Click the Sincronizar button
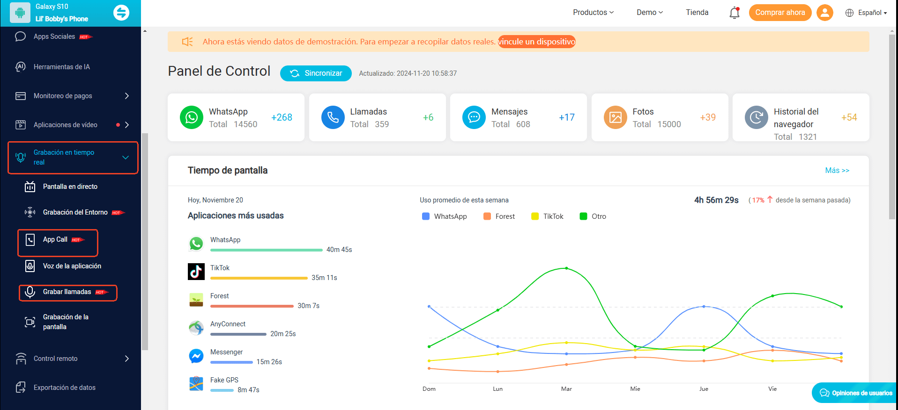Image resolution: width=898 pixels, height=410 pixels. (x=316, y=73)
